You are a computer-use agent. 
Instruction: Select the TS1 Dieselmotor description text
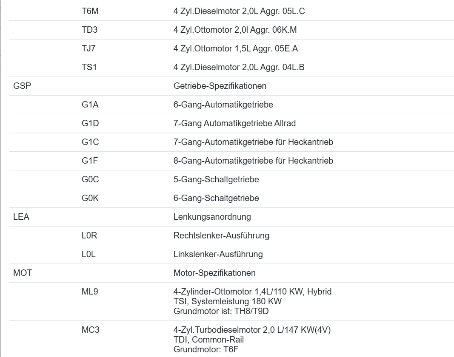coord(239,68)
